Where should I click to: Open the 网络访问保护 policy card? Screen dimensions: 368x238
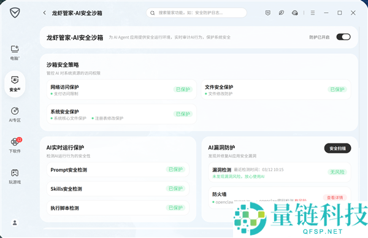(121, 90)
